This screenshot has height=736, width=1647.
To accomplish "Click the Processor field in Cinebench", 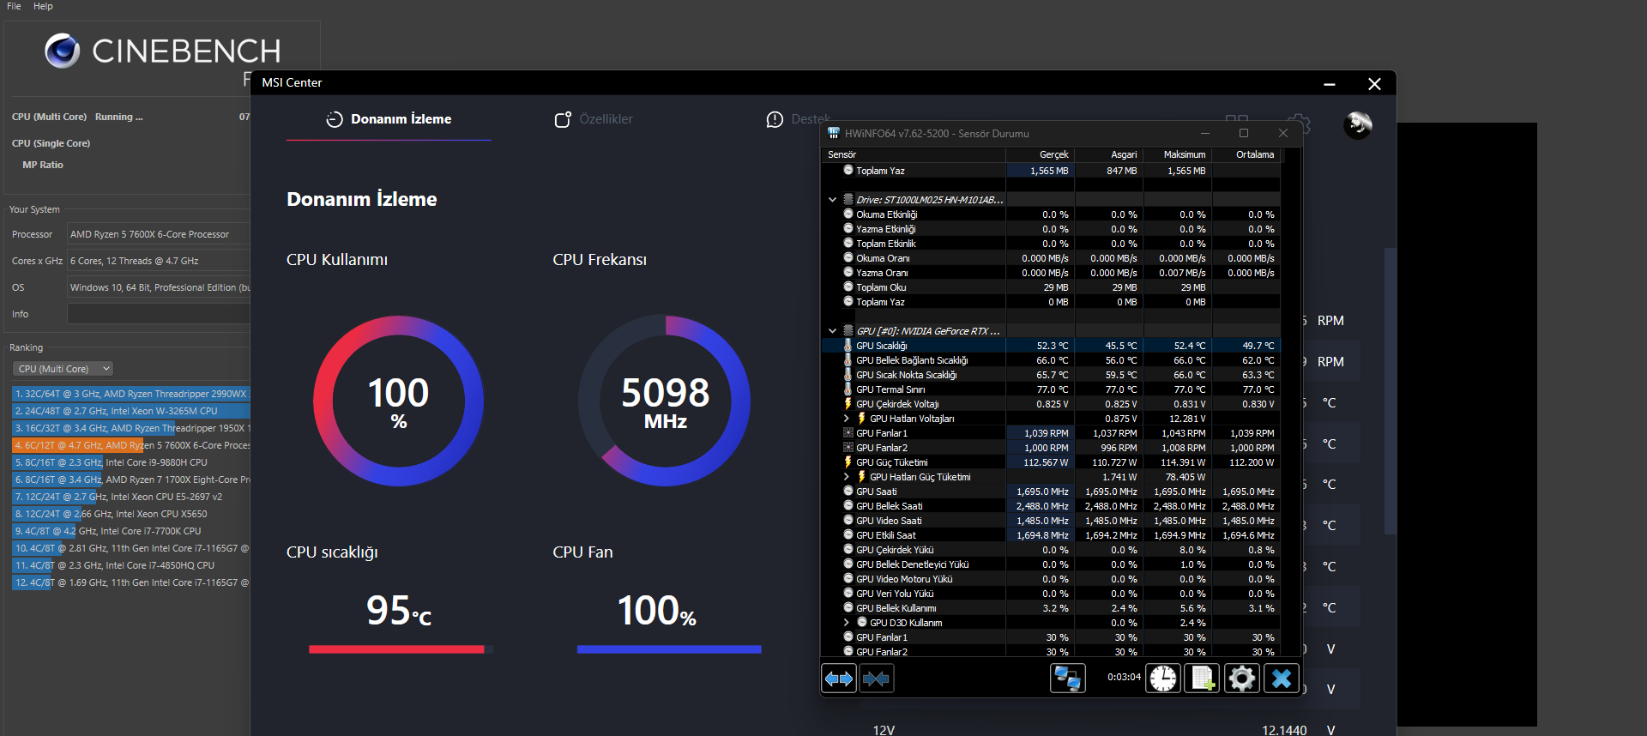I will pyautogui.click(x=159, y=234).
